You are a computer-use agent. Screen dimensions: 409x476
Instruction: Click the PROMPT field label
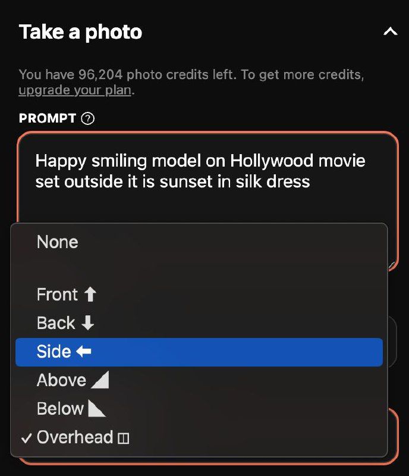48,118
